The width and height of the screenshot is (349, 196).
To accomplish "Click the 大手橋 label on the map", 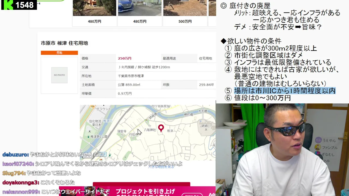I will pyautogui.click(x=203, y=111).
